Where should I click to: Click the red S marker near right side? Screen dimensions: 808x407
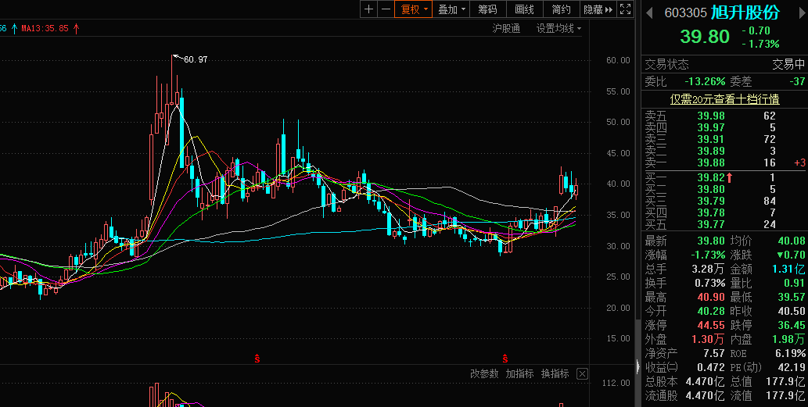pyautogui.click(x=505, y=358)
